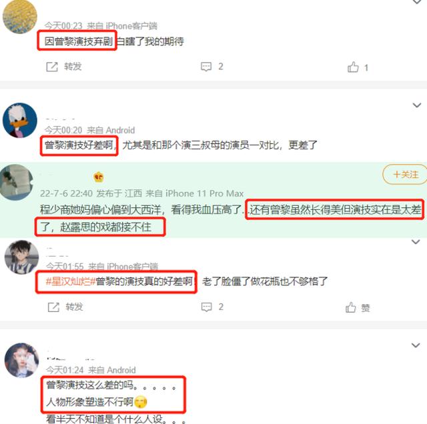Open the yellow textured avatar at top
This screenshot has width=427, height=424.
click(20, 16)
